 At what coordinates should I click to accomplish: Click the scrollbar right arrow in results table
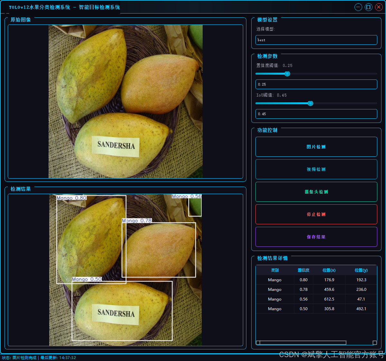click(375, 343)
